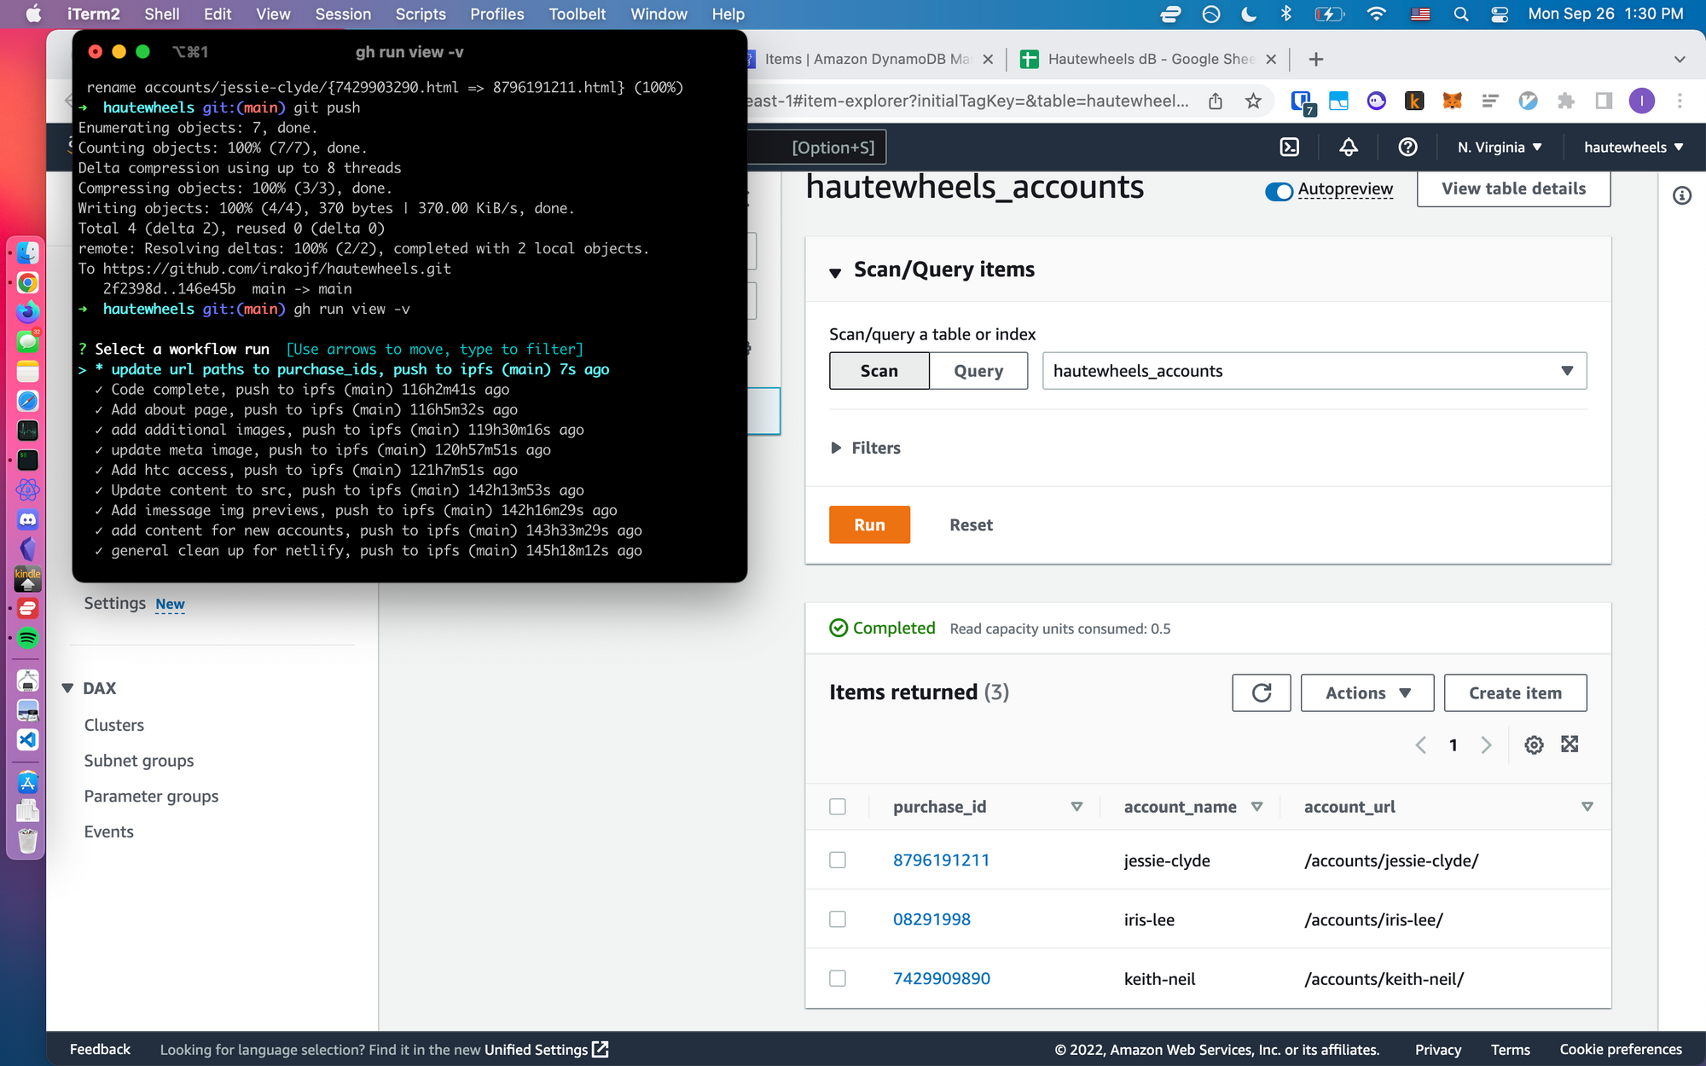Toggle the Autopreview switch
The image size is (1706, 1066).
(1279, 191)
